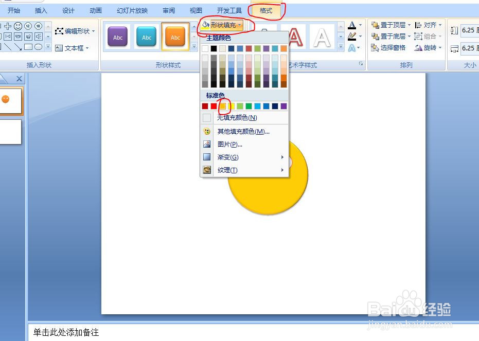Apply the purple Abc shape style
This screenshot has height=341, width=479.
[118, 37]
